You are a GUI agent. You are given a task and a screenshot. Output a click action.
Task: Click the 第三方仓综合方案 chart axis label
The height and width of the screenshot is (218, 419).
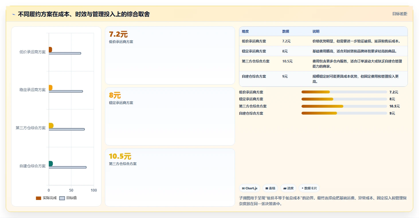click(x=31, y=128)
